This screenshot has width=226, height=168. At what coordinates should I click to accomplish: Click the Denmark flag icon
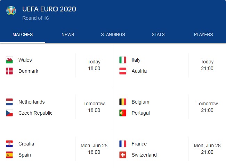9,71
